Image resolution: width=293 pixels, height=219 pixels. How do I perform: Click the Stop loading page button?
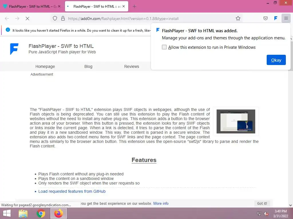[x=27, y=19]
